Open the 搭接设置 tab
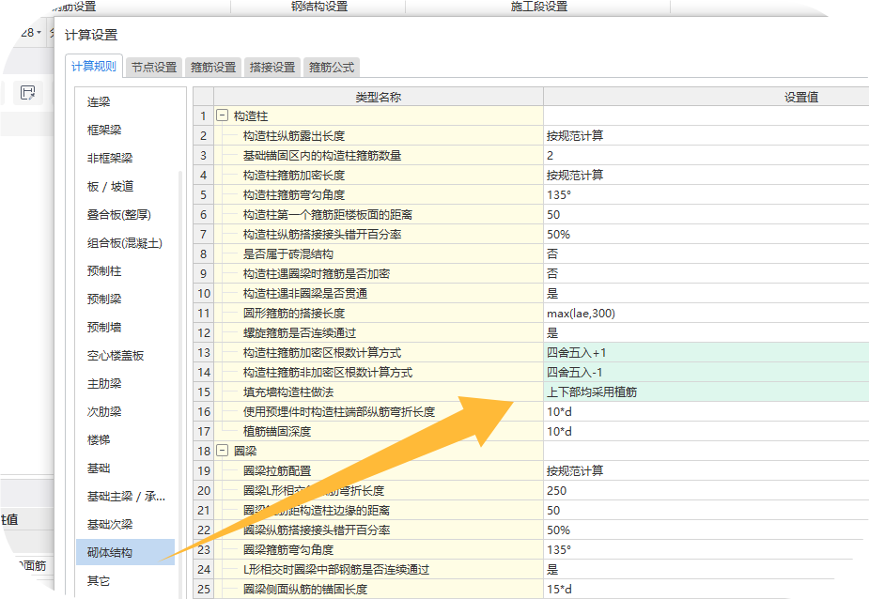This screenshot has height=599, width=869. tap(272, 67)
